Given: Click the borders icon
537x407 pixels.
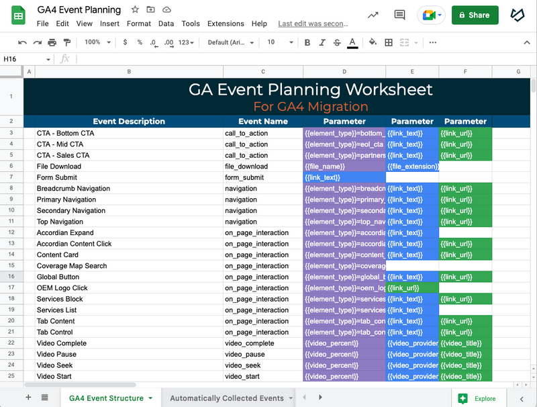Looking at the screenshot, I should pyautogui.click(x=389, y=42).
